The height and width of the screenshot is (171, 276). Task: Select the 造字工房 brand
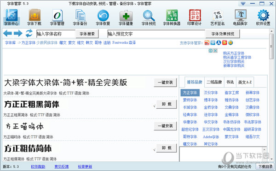tap(232, 93)
